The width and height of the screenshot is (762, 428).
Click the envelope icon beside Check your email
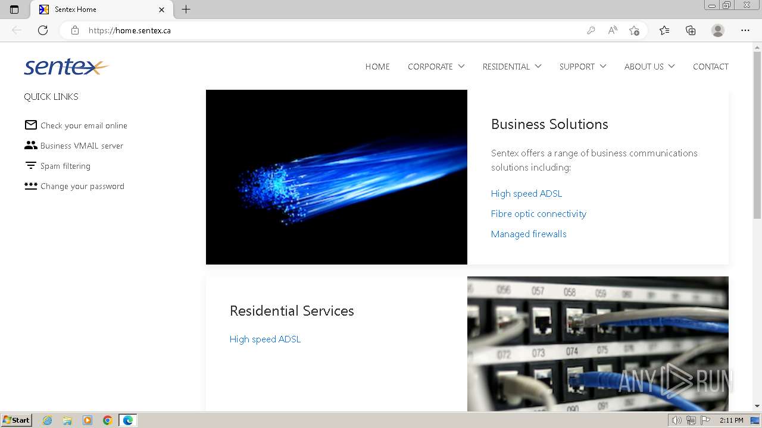click(30, 125)
